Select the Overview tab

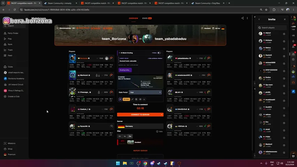point(133,18)
